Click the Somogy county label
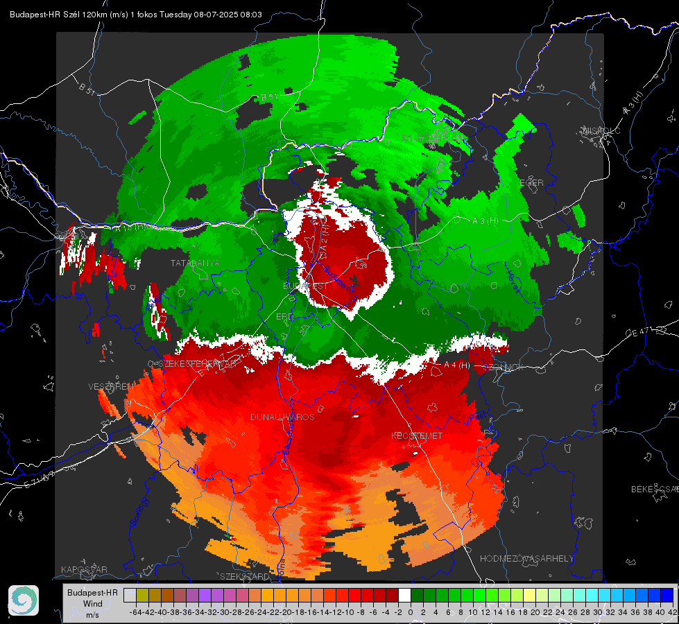This screenshot has width=679, height=624. [139, 512]
